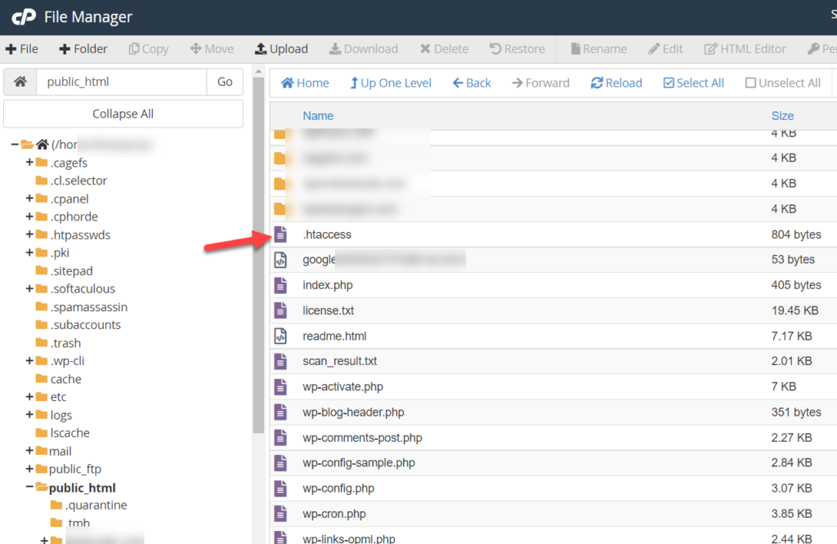
Task: Click Select All checkbox link
Action: tap(693, 83)
